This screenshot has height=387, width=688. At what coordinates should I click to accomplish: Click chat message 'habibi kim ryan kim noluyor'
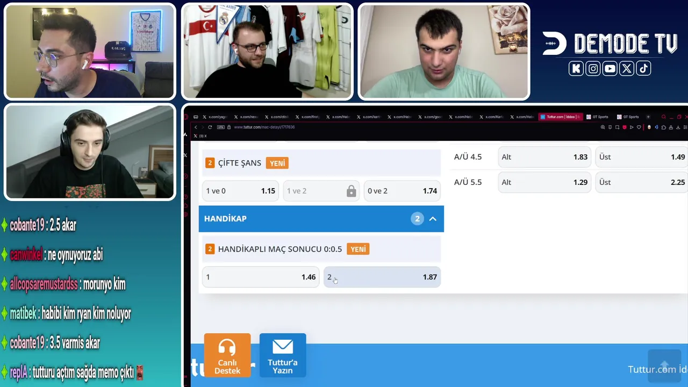[x=86, y=313]
